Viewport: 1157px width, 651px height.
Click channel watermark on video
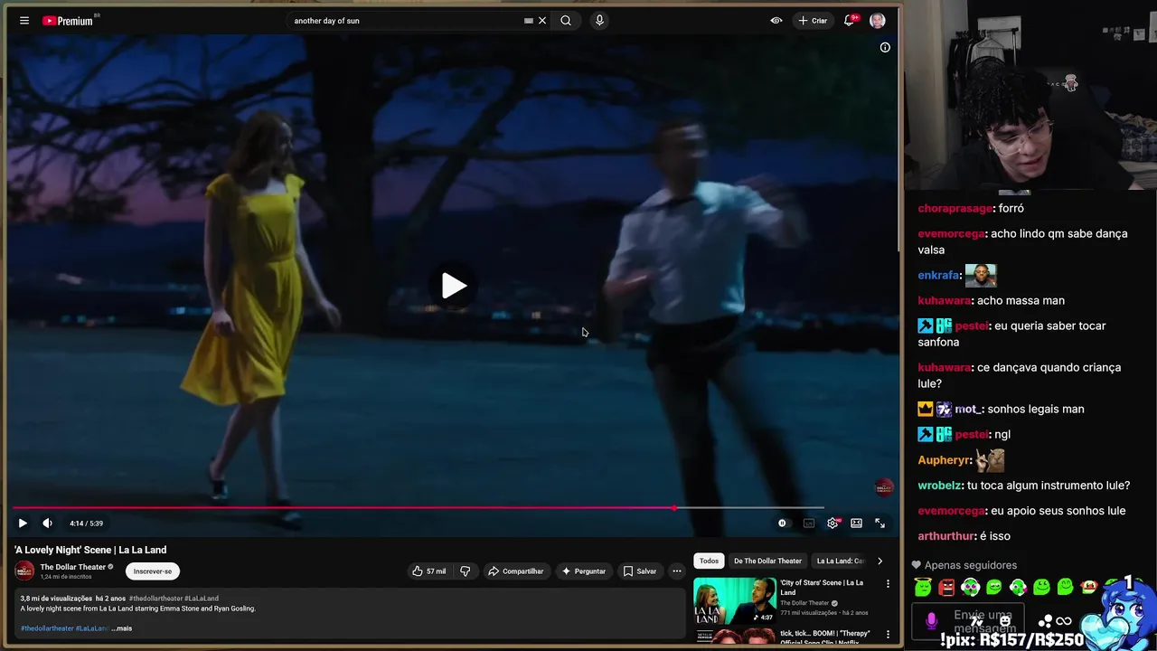[884, 487]
